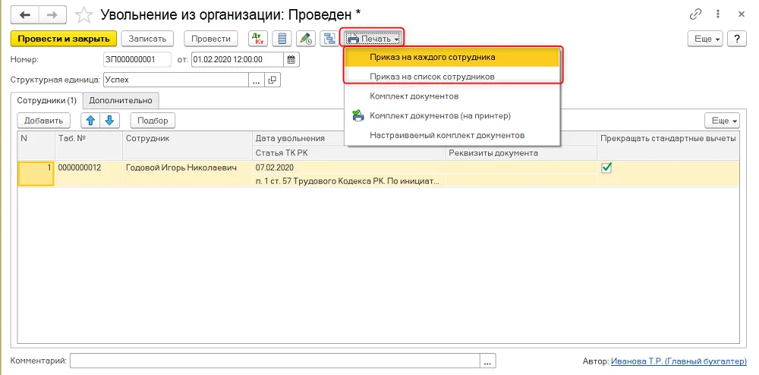The height and width of the screenshot is (375, 759).
Task: Navigate back with left arrow
Action: pyautogui.click(x=25, y=15)
